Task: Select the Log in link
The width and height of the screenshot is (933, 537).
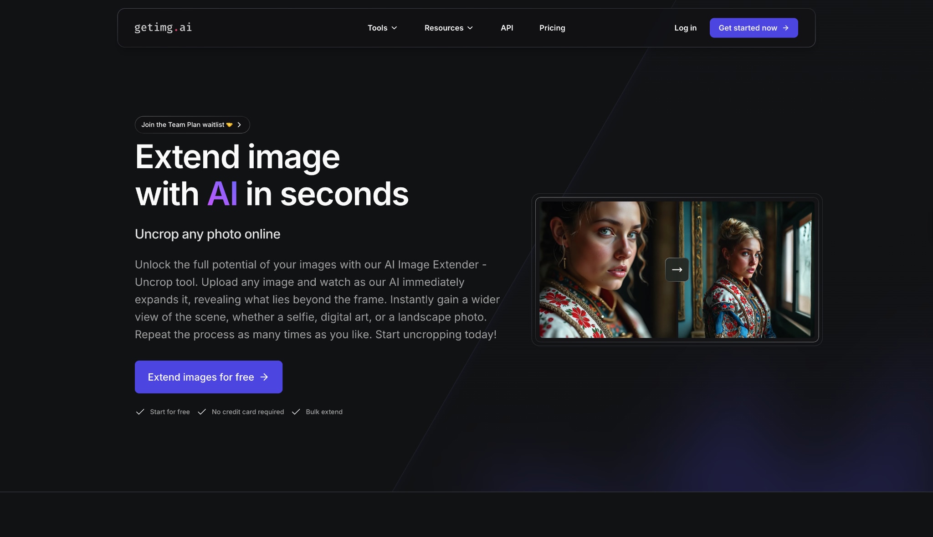Action: coord(685,28)
